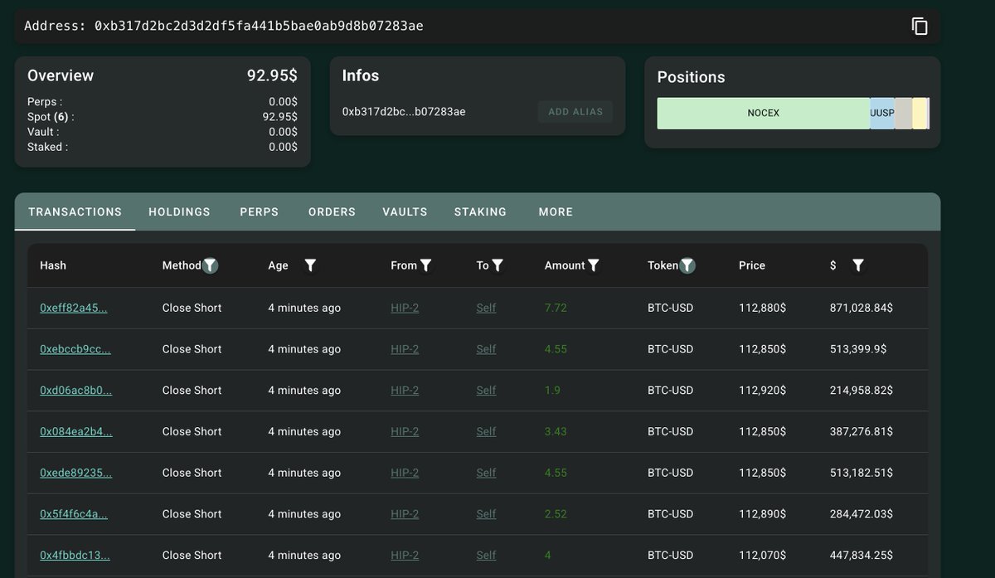This screenshot has width=995, height=578.
Task: Open the dollar value column filter
Action: pos(858,265)
